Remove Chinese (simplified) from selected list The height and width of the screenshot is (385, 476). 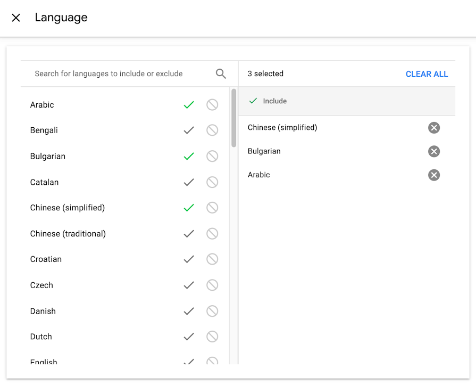tap(434, 128)
